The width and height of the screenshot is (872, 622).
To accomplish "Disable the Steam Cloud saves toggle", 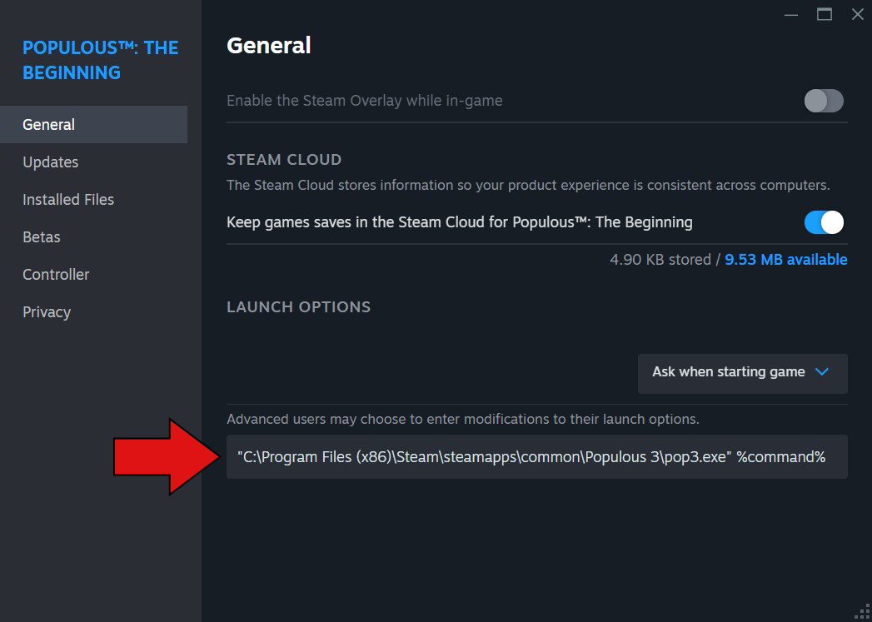I will [x=824, y=222].
